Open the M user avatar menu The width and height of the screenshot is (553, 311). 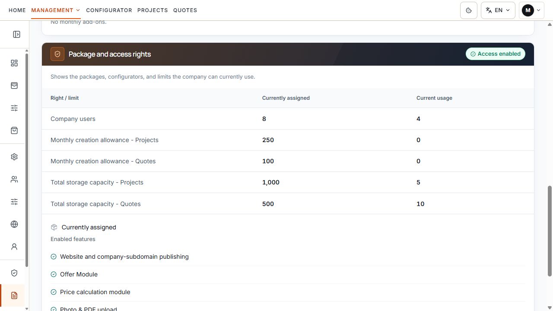tap(531, 10)
